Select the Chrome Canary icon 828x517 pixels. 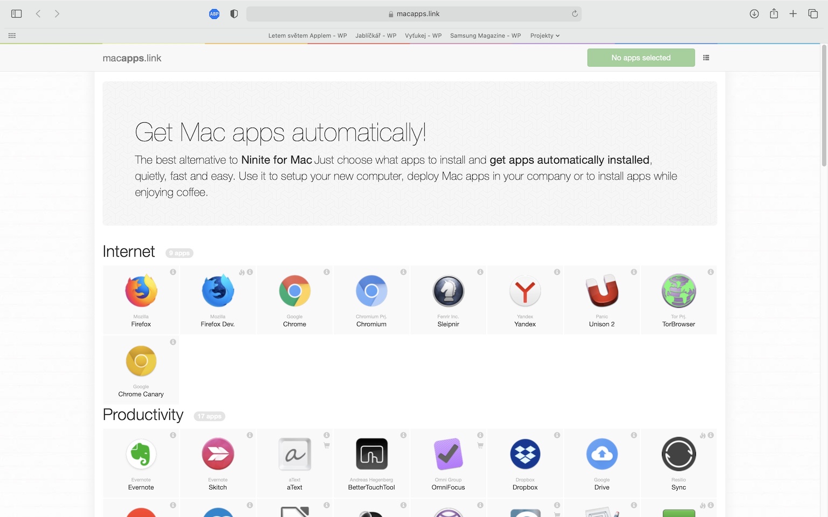coord(141,361)
